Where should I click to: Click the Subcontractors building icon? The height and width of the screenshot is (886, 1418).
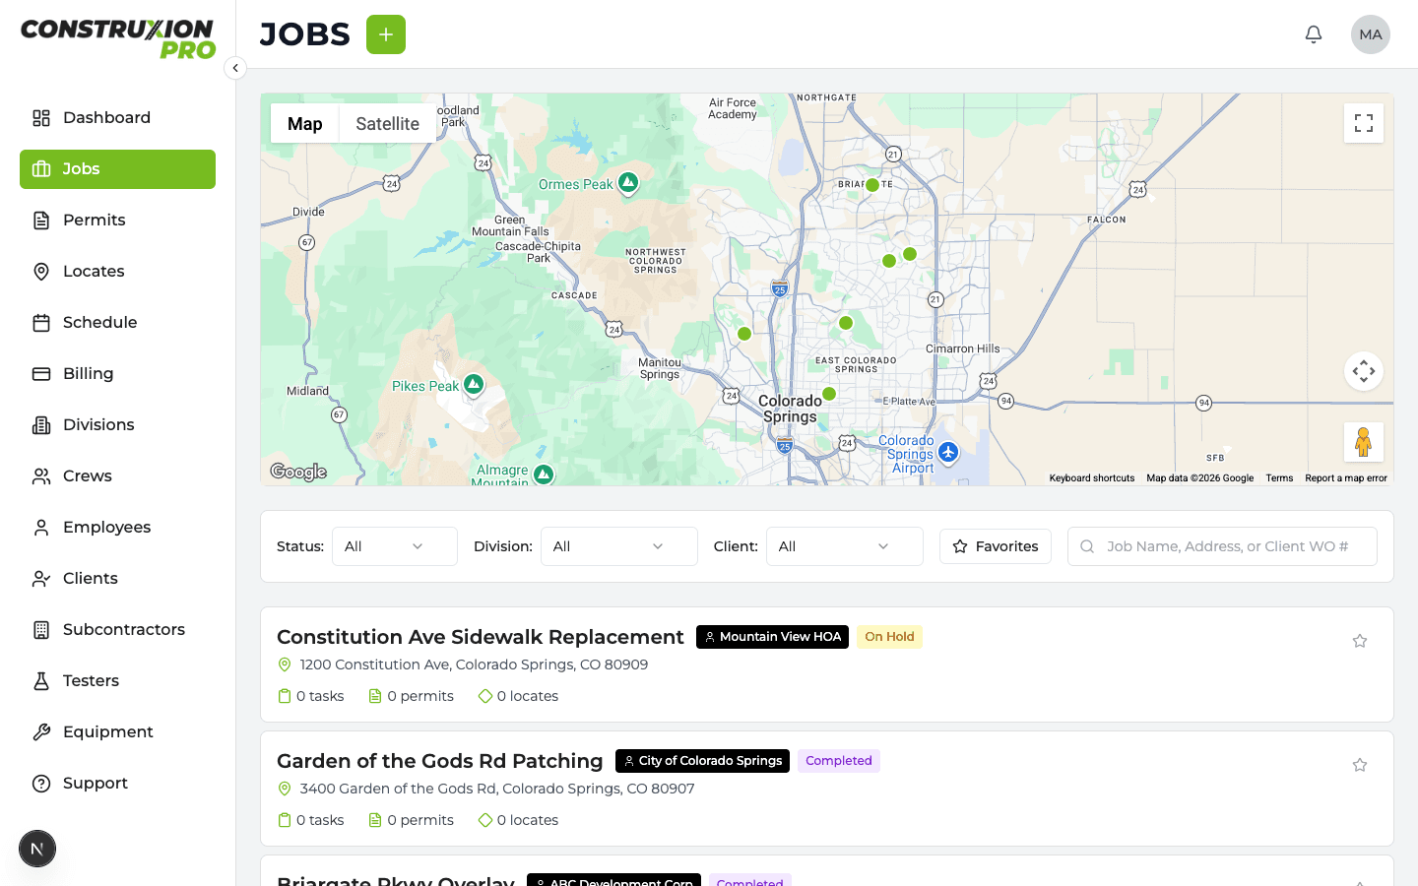coord(41,630)
